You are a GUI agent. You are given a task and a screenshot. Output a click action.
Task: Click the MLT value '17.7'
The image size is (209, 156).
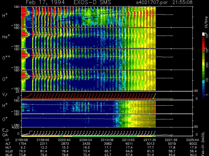pyautogui.click(x=150, y=147)
